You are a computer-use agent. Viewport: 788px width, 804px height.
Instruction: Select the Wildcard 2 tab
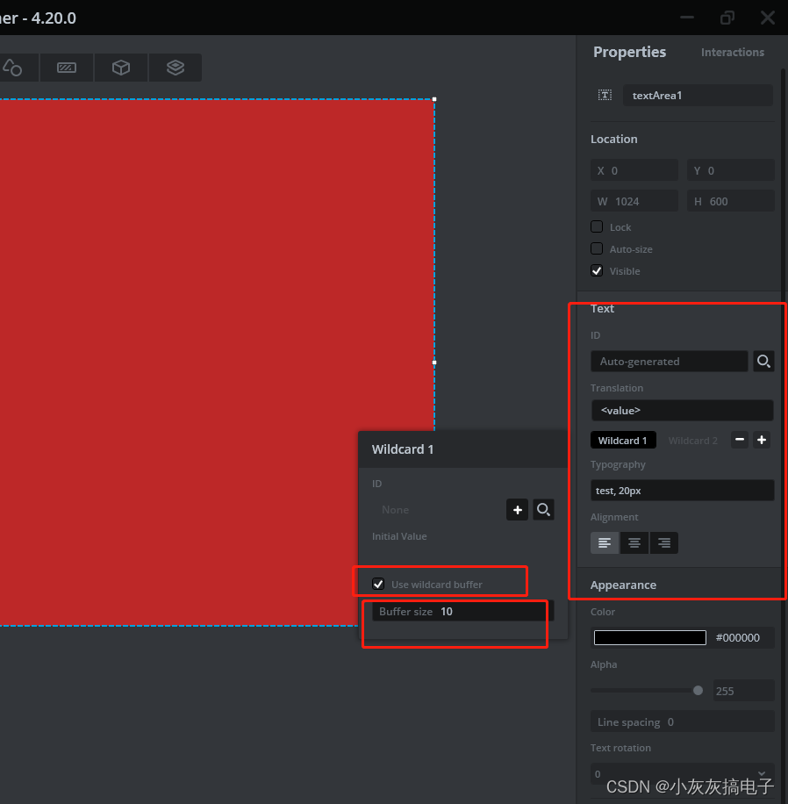[x=693, y=441]
